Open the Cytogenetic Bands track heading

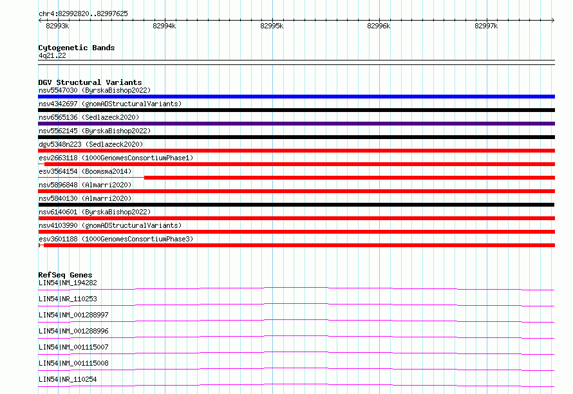tap(77, 48)
